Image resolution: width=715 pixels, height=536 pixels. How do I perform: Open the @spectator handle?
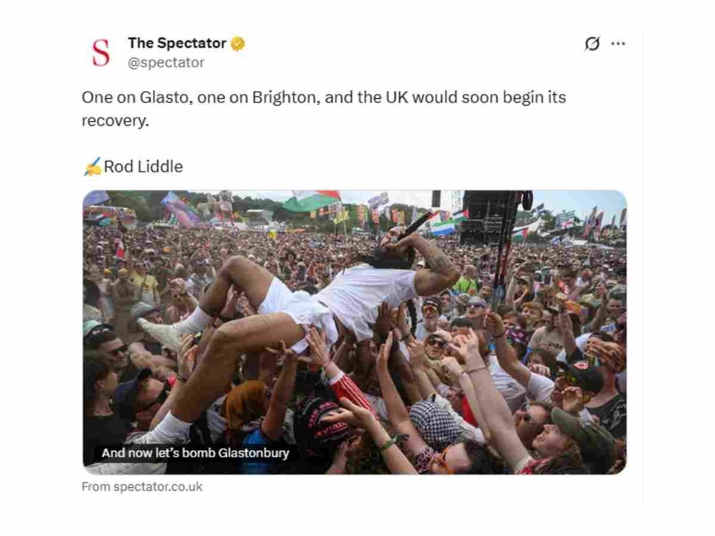coord(166,63)
